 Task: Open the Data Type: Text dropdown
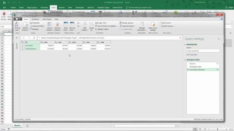point(101,23)
